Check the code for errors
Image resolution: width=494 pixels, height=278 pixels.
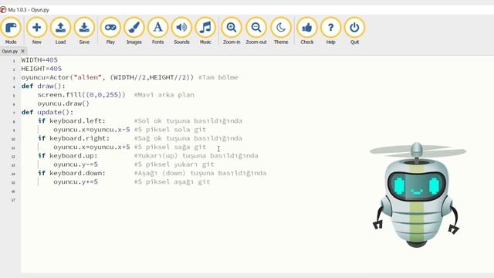tap(307, 31)
